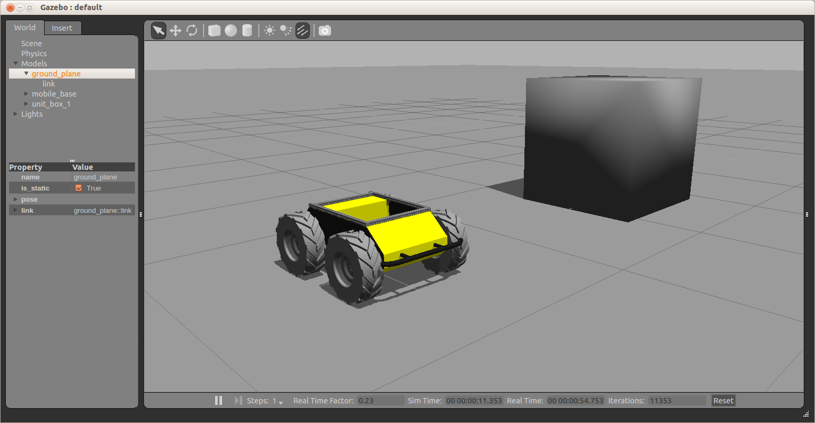Open the World tab
The image size is (815, 423).
tap(25, 28)
